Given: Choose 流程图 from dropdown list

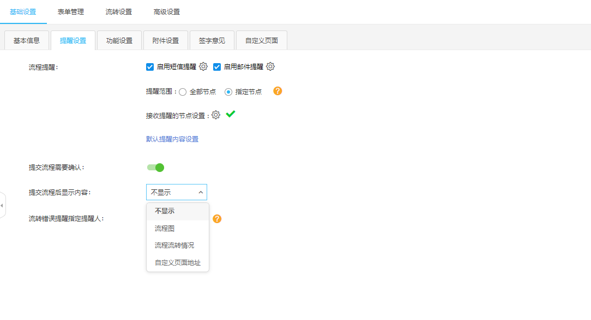Looking at the screenshot, I should pyautogui.click(x=165, y=229).
